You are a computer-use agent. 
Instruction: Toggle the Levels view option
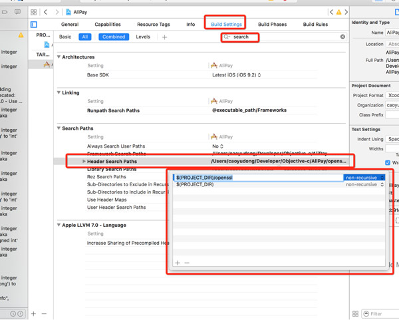143,37
